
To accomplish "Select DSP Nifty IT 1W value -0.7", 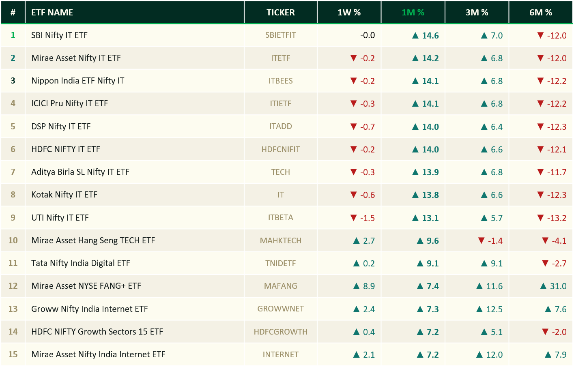I will point(363,127).
